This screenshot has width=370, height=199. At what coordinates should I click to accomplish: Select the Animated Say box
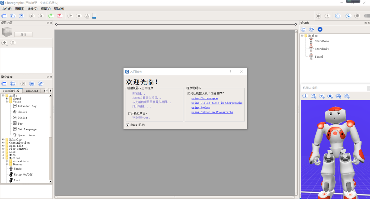tap(25, 106)
